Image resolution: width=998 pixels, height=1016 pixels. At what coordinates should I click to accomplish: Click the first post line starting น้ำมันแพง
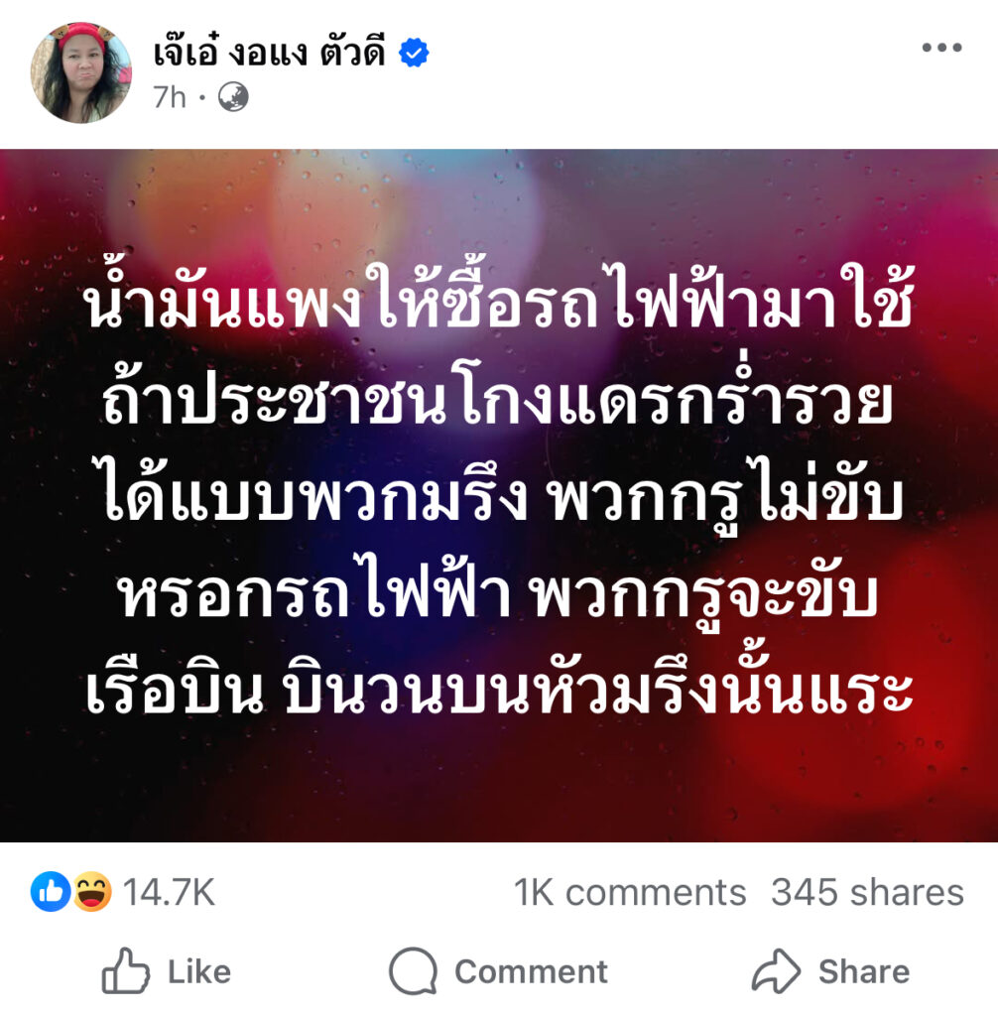(x=499, y=300)
